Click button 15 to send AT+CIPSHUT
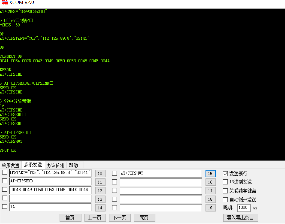Screen dimensions: 285x224 [x=210, y=174]
